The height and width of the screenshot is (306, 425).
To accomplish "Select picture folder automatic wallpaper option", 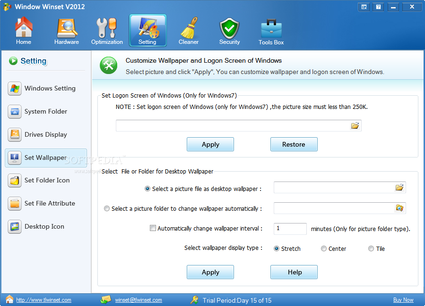I will pos(107,208).
